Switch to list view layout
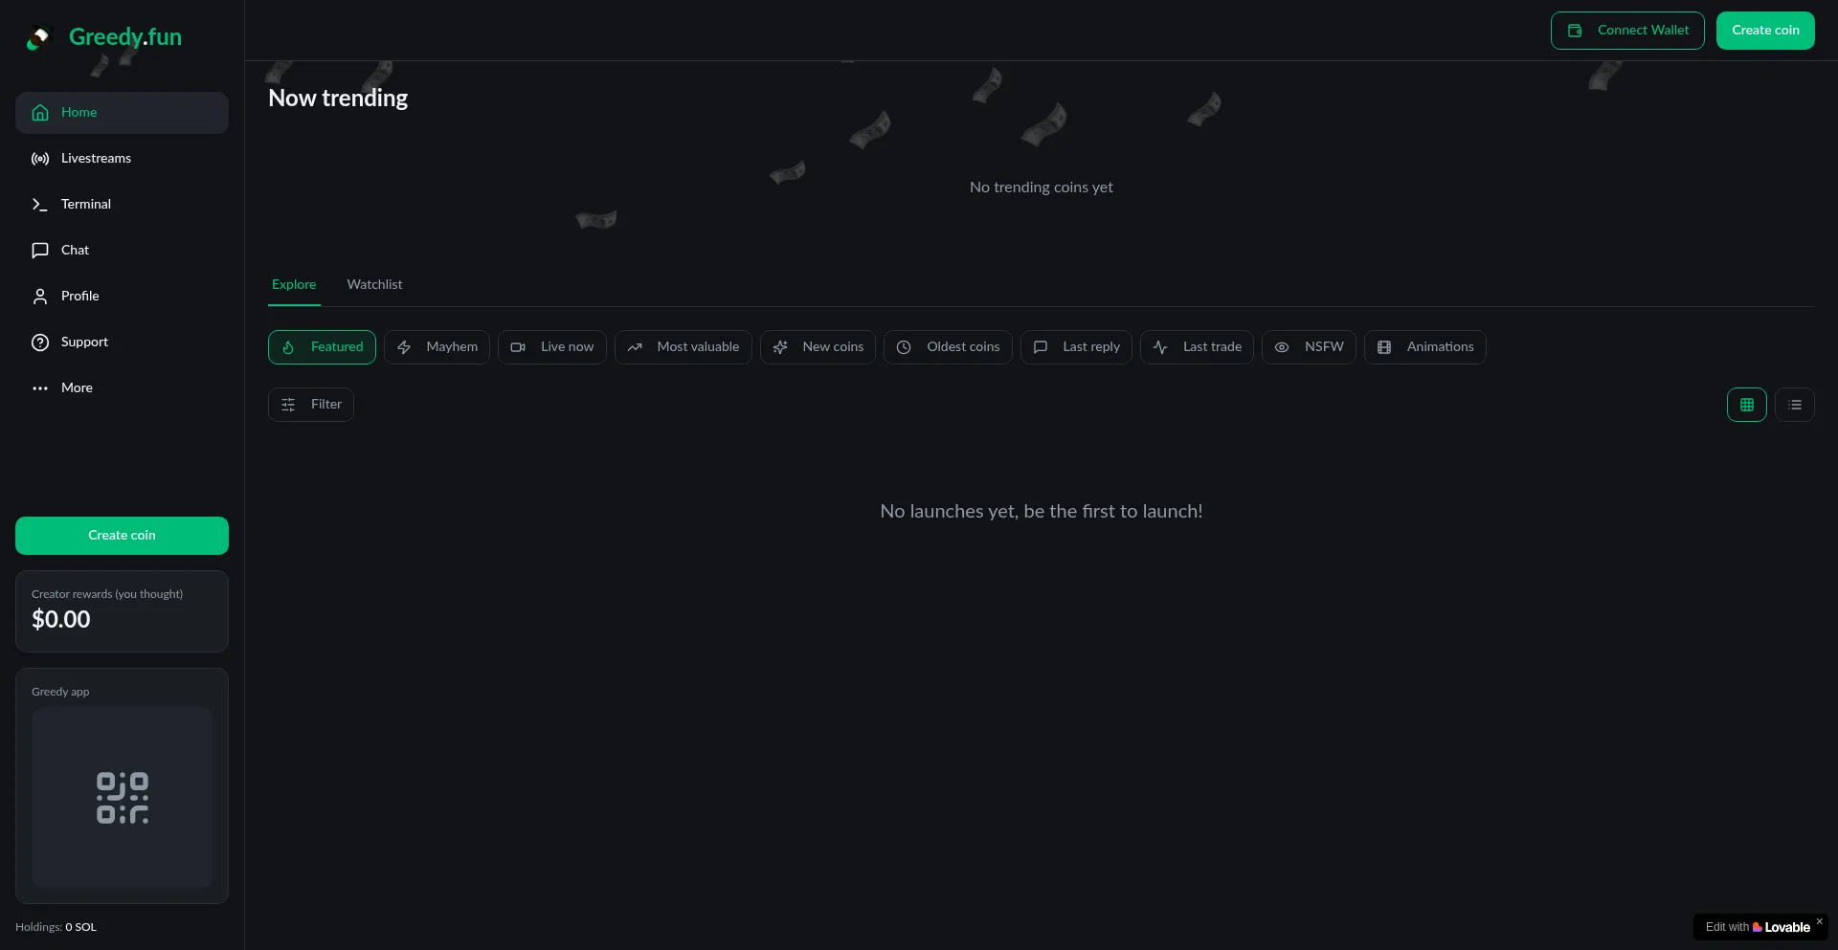Image resolution: width=1838 pixels, height=950 pixels. coord(1794,405)
